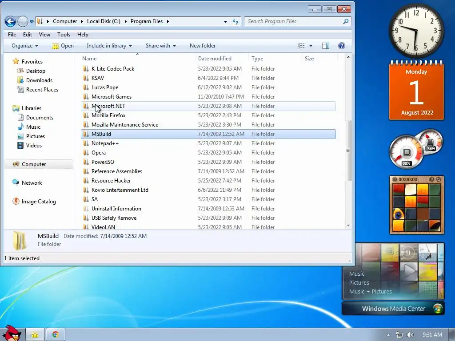The height and width of the screenshot is (341, 455).
Task: Select the Uninstall Information folder icon
Action: (x=86, y=209)
